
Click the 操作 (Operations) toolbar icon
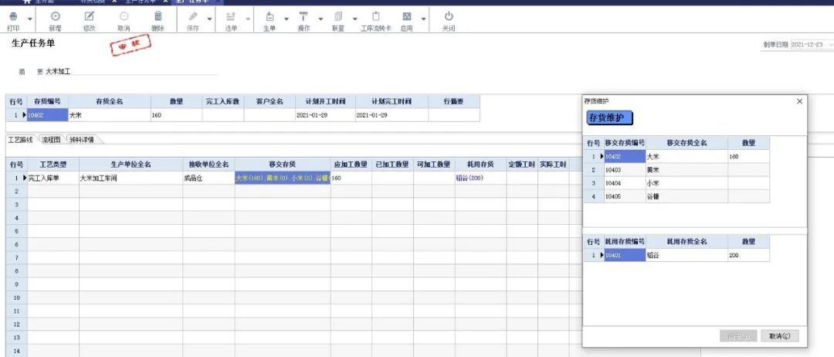tap(303, 16)
